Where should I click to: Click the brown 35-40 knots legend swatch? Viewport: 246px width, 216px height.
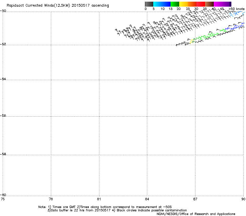coord(209,4)
